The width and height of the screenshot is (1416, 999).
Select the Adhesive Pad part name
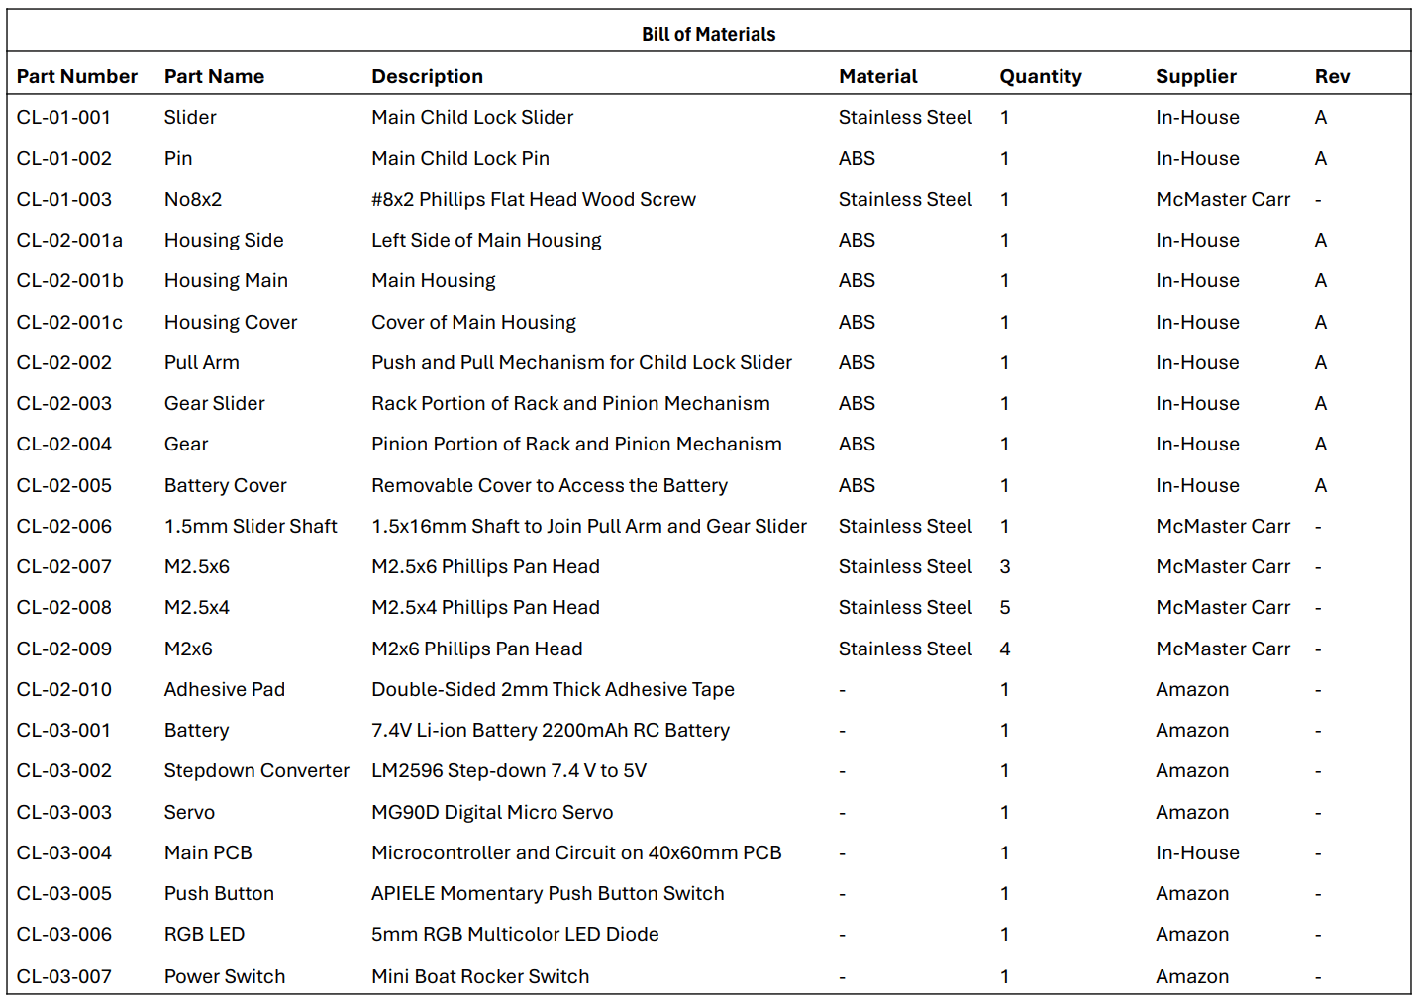(225, 689)
